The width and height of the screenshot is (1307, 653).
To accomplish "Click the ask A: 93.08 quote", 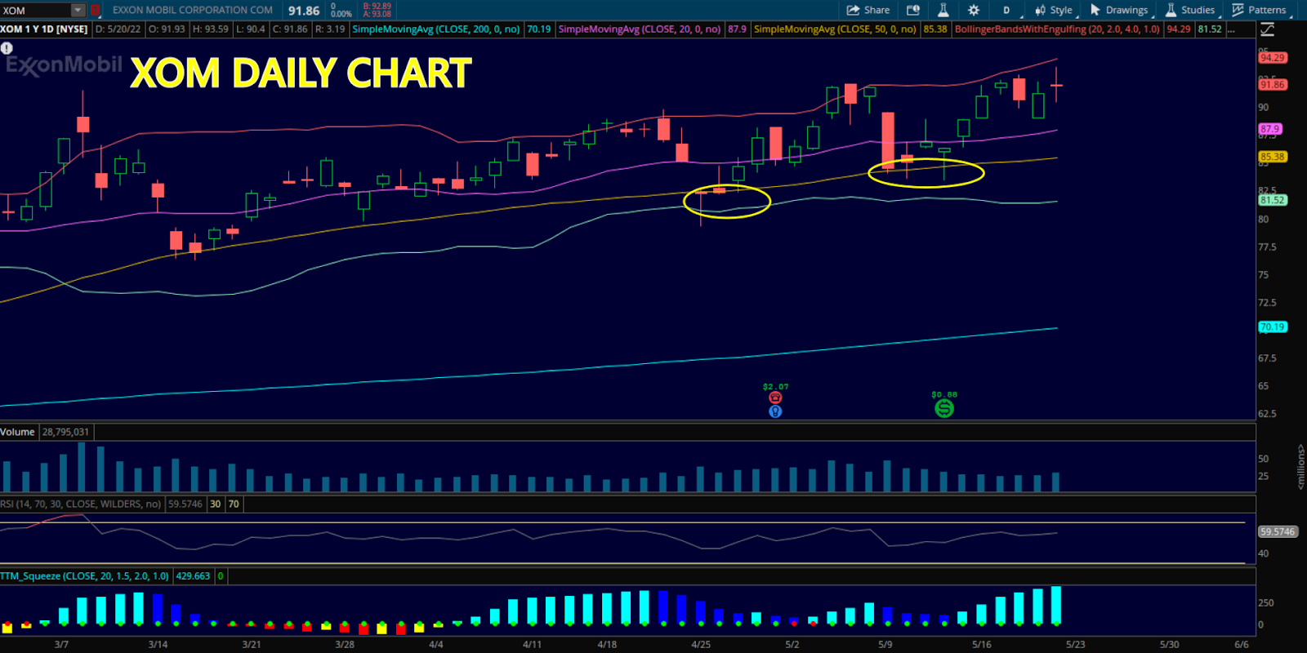I will coord(377,14).
